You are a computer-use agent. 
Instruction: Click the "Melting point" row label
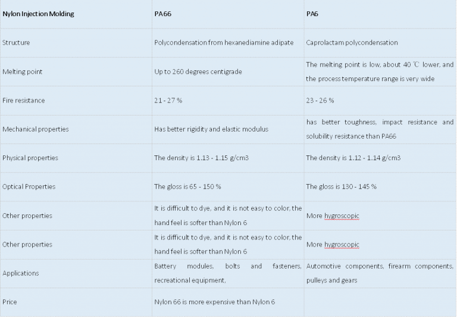[x=22, y=71]
